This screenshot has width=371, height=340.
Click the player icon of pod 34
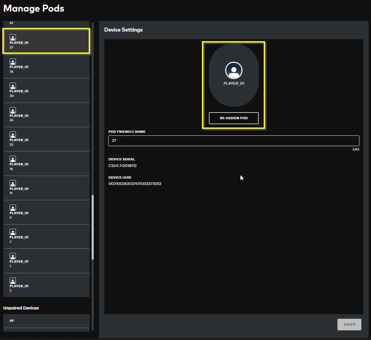click(13, 62)
